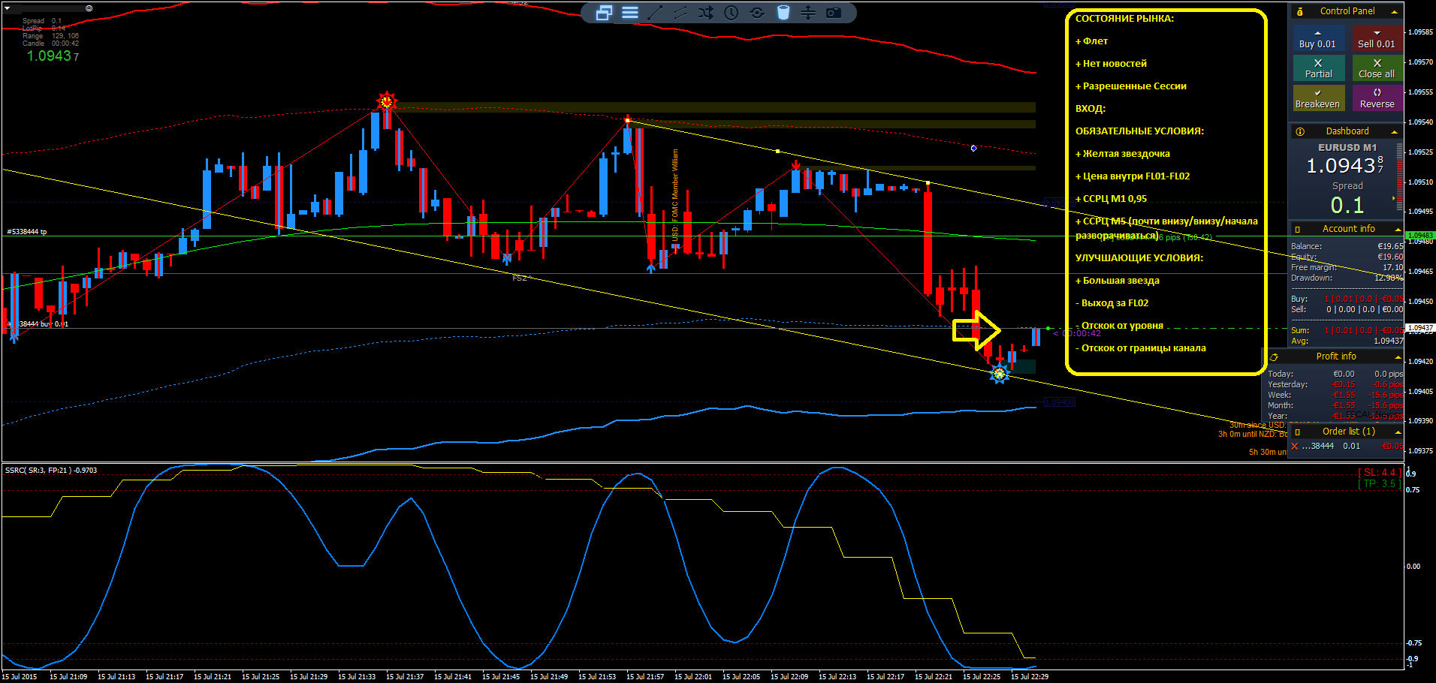Click the circular indicator icon at top-left
The height and width of the screenshot is (683, 1436).
(89, 8)
